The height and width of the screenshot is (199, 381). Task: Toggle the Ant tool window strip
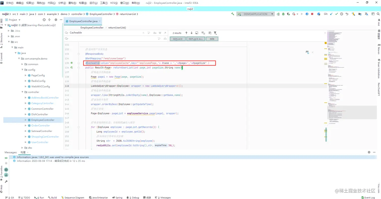point(378,22)
